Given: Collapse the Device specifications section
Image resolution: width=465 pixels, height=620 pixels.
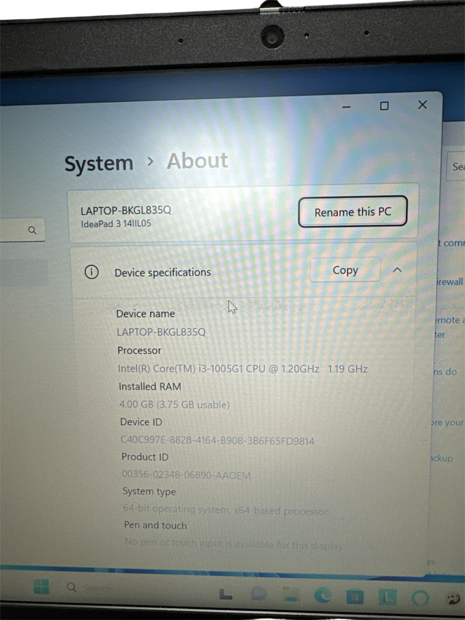Looking at the screenshot, I should 397,270.
